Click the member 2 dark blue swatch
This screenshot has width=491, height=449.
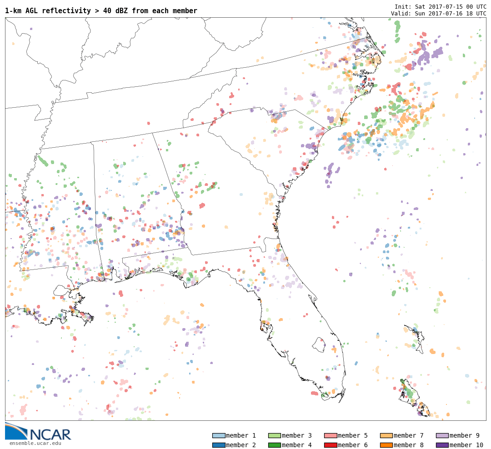(219, 445)
